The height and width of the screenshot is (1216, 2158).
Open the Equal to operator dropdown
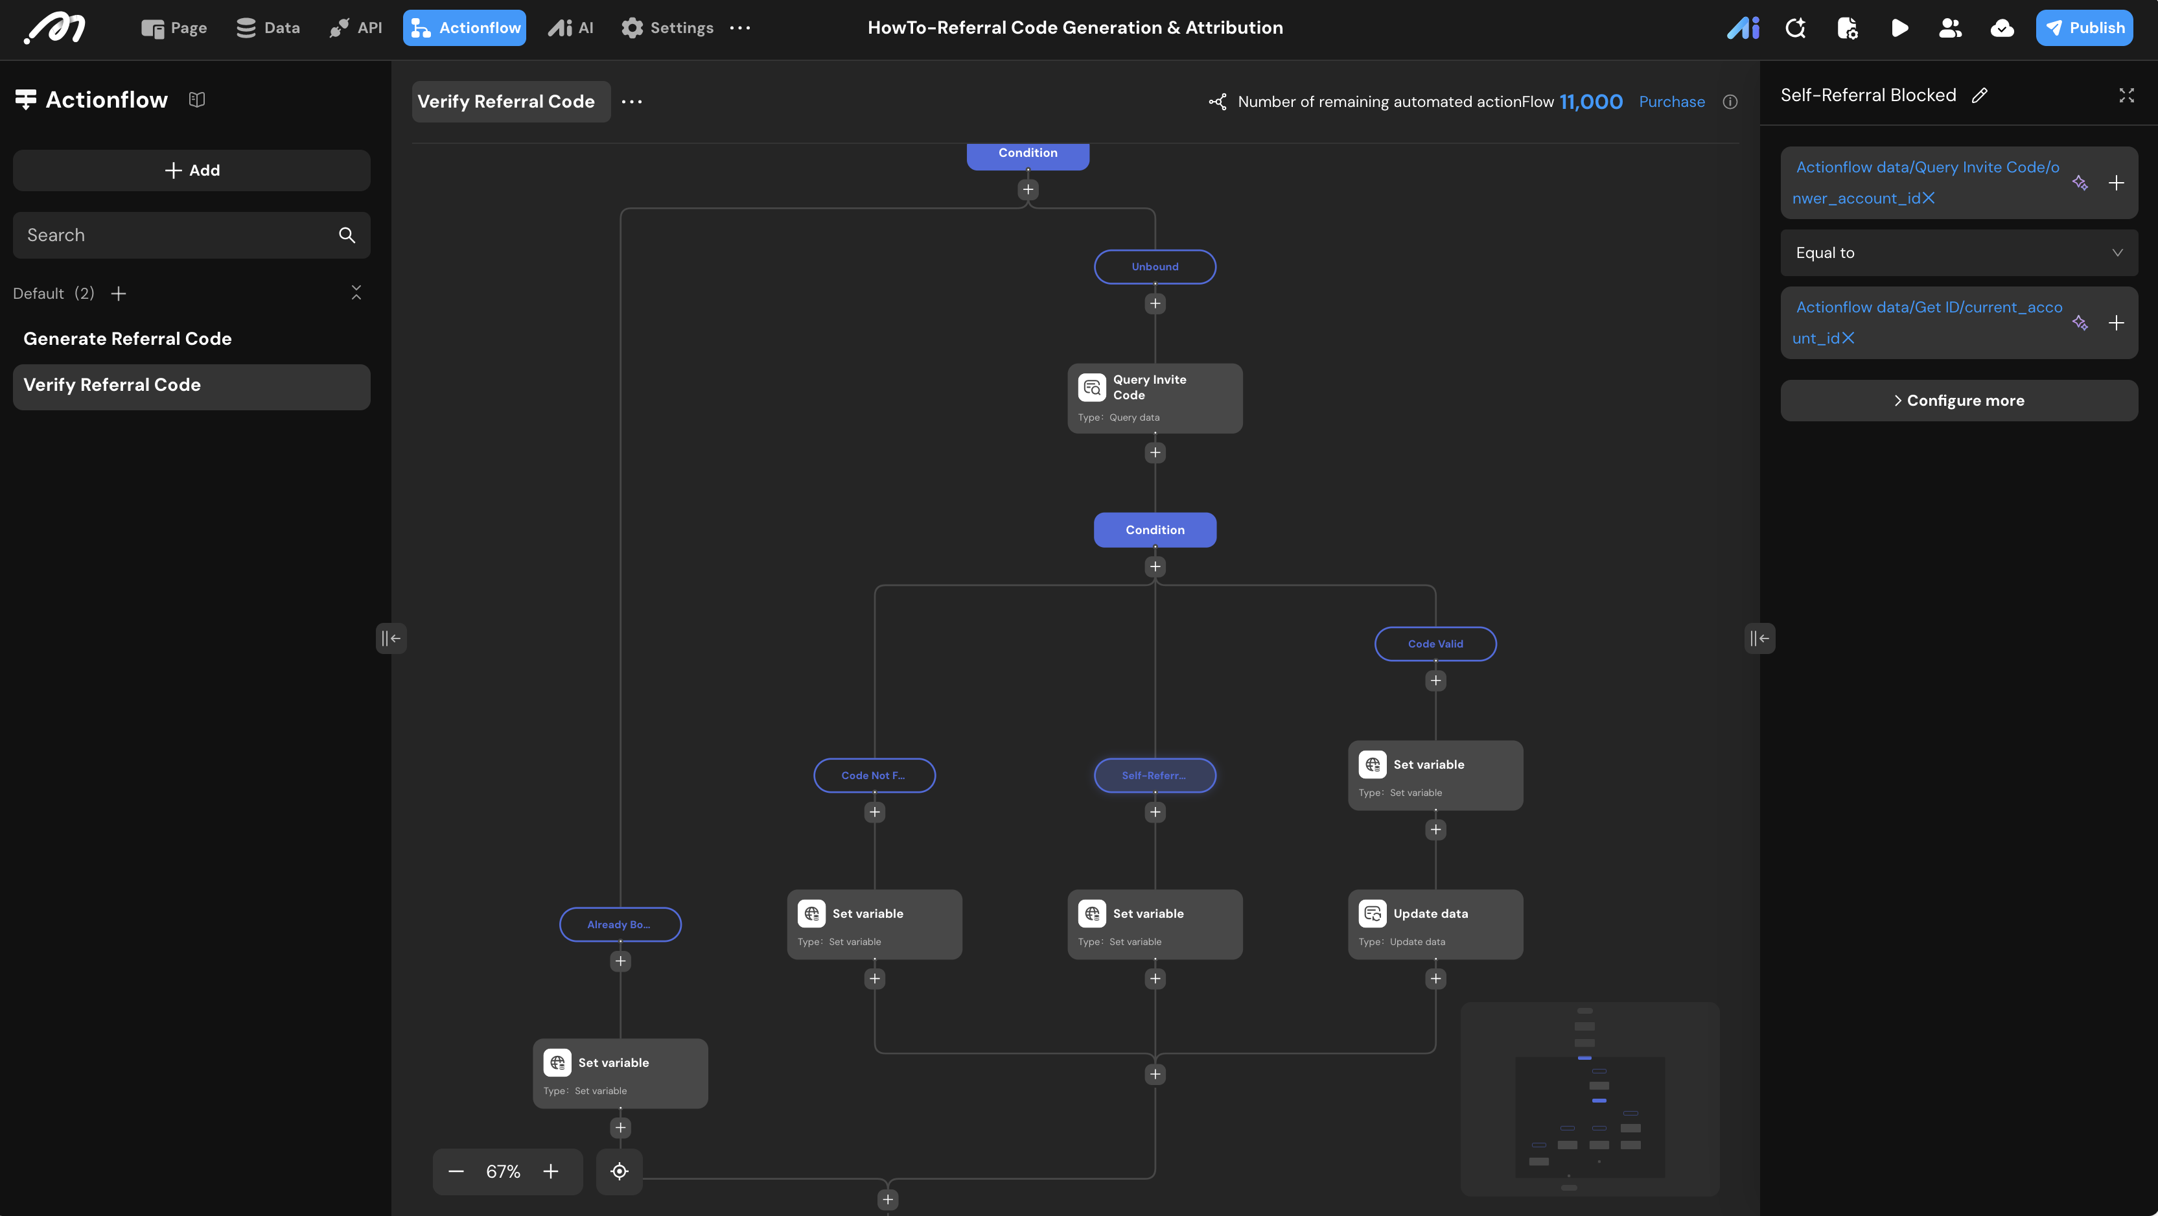coord(1958,253)
